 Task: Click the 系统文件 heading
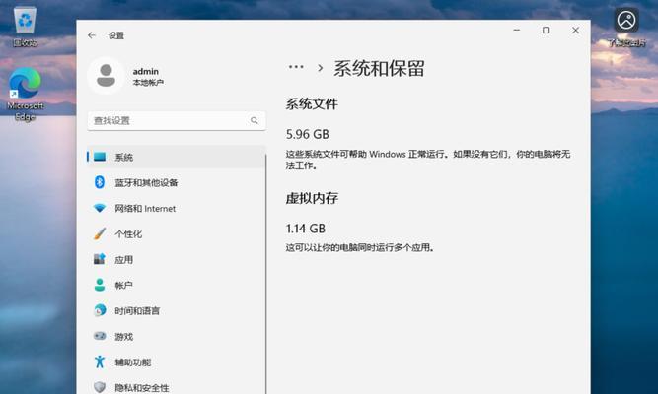coord(312,103)
